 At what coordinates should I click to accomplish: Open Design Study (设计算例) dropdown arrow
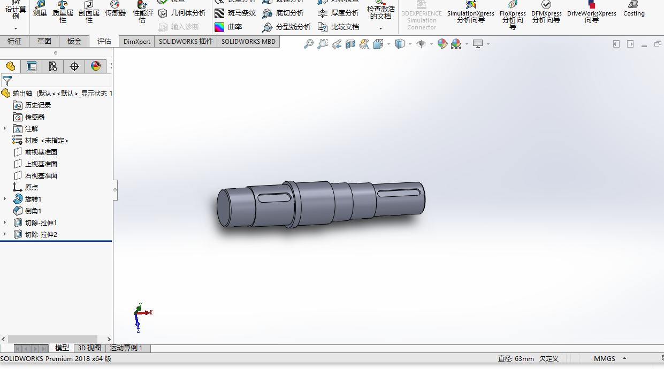click(16, 28)
